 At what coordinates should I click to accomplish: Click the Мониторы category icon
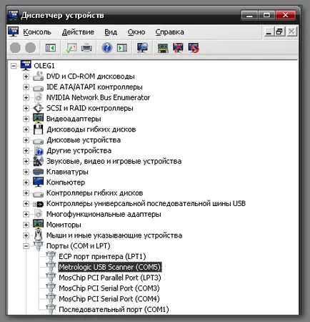38,225
